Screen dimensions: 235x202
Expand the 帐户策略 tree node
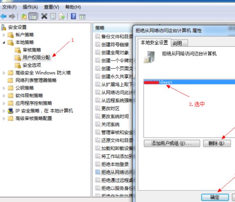click(4, 35)
